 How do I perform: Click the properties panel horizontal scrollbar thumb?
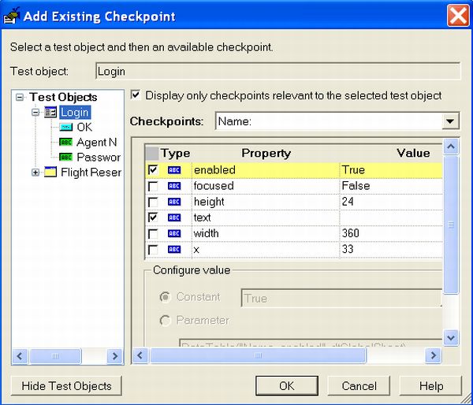tap(258, 355)
